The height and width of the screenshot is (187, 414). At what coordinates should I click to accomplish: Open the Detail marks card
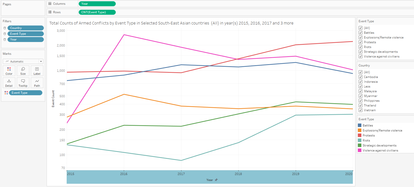[x=9, y=83]
